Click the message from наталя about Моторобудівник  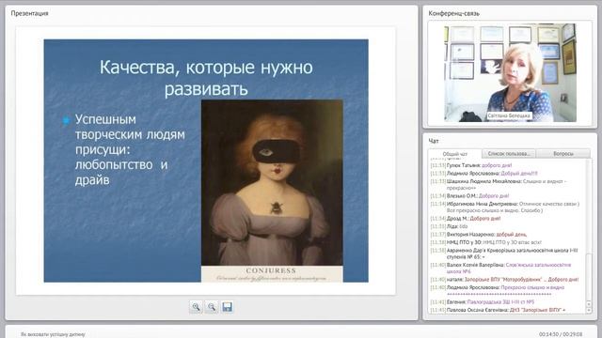(x=504, y=280)
